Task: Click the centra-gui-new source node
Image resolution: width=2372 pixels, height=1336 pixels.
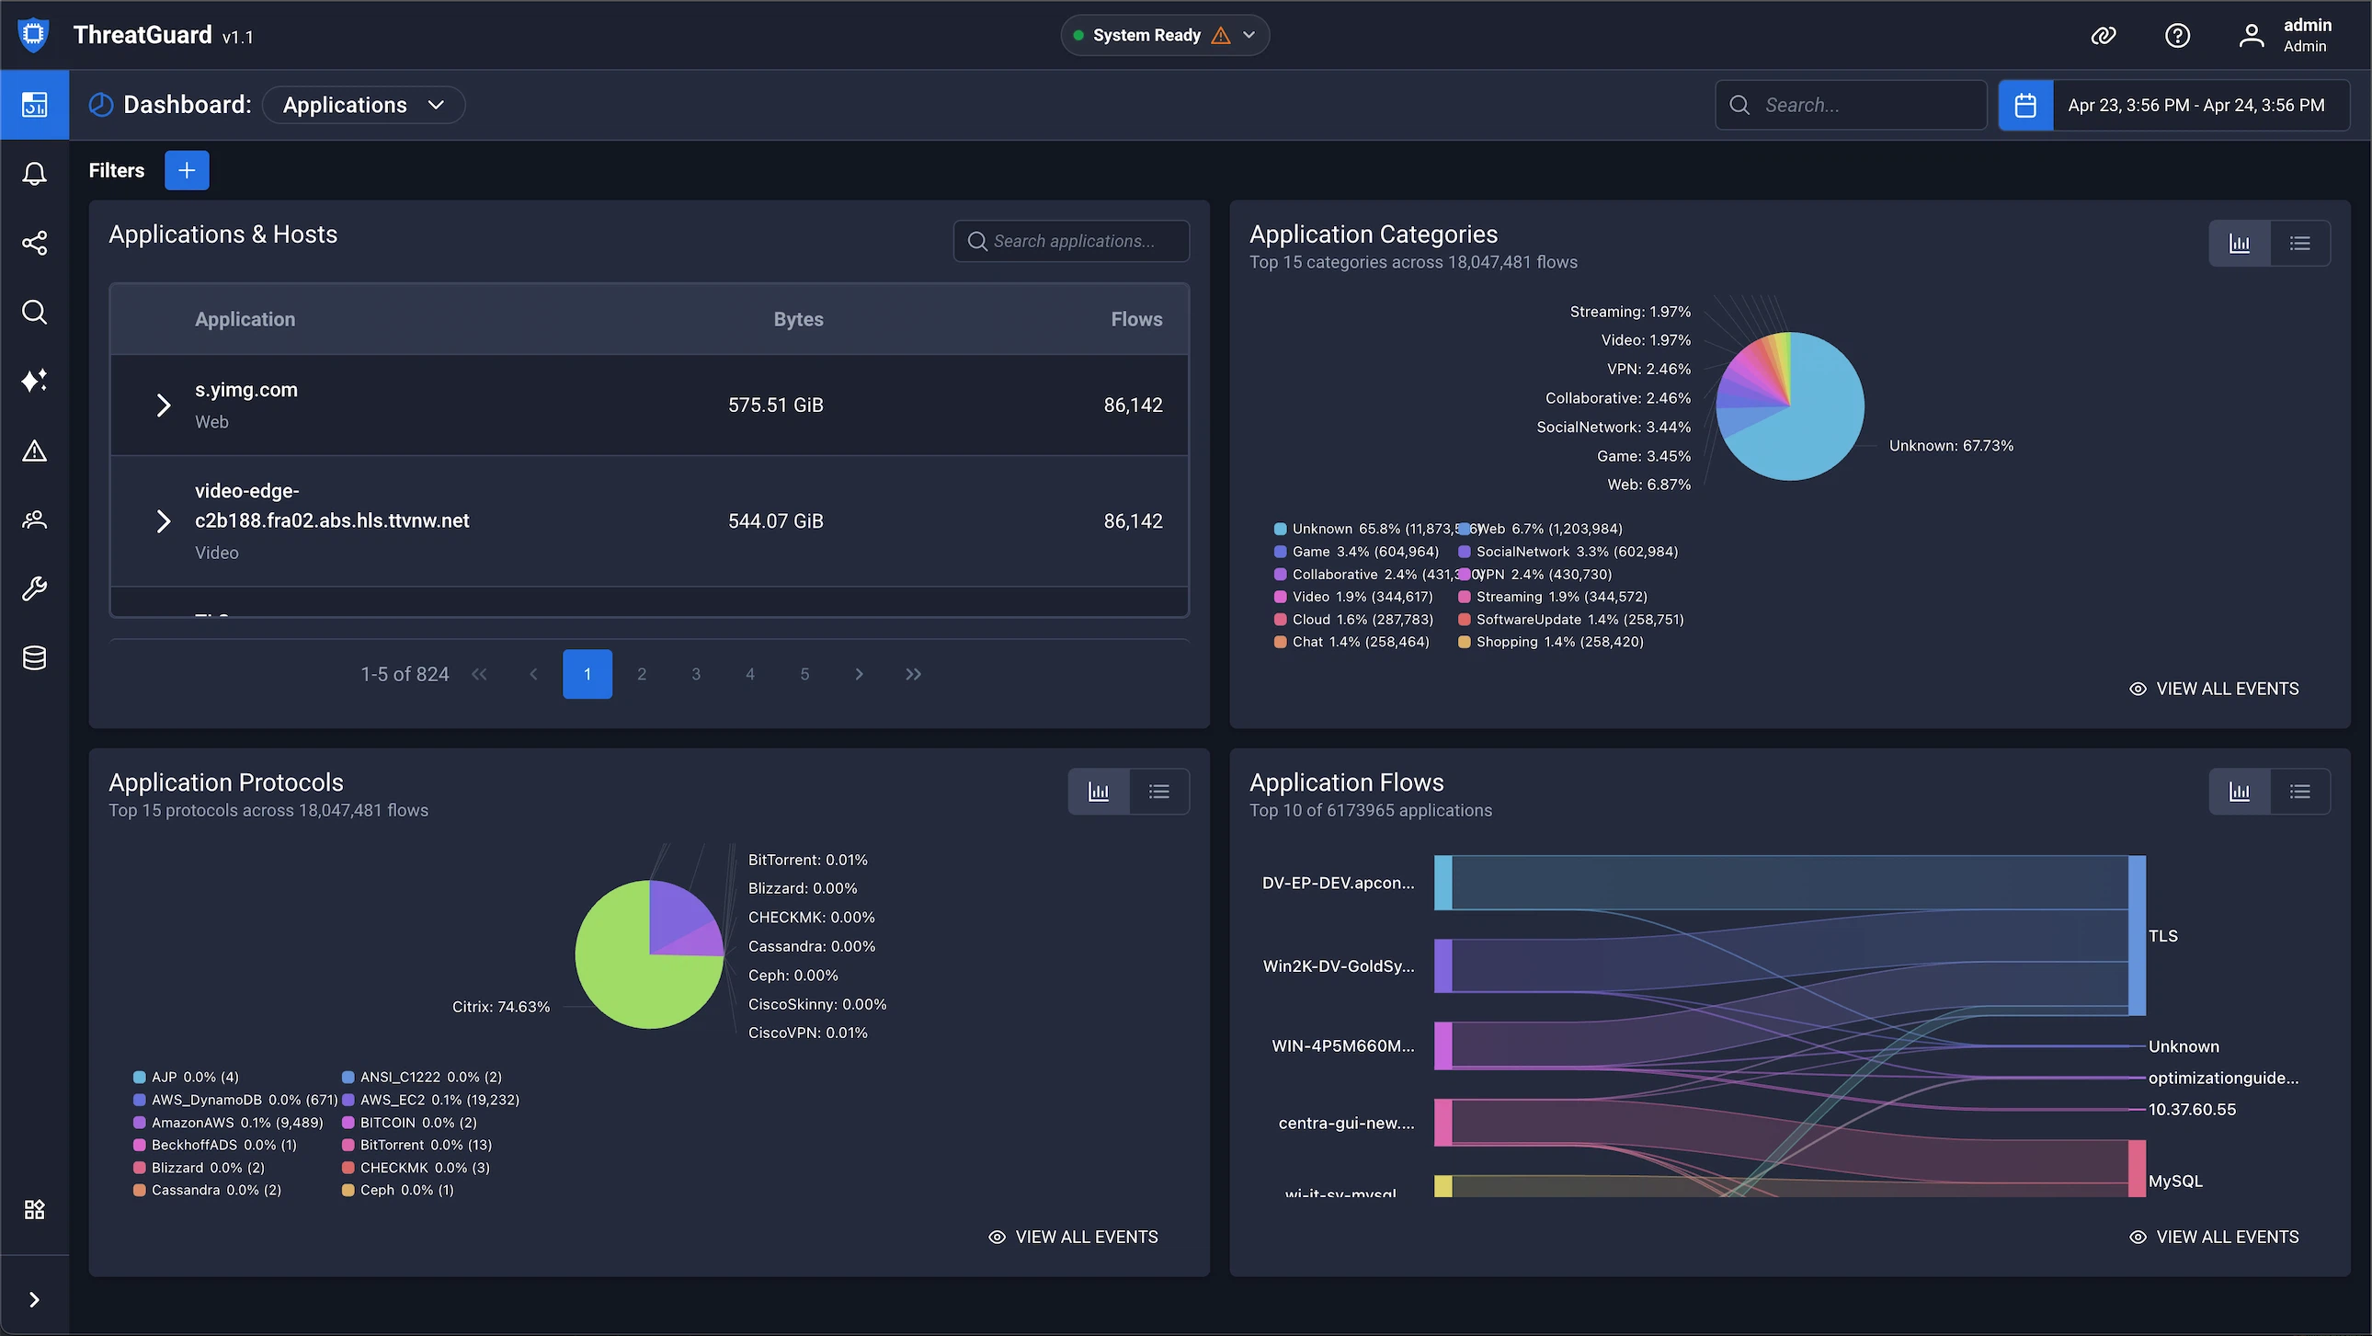Action: coord(1443,1123)
